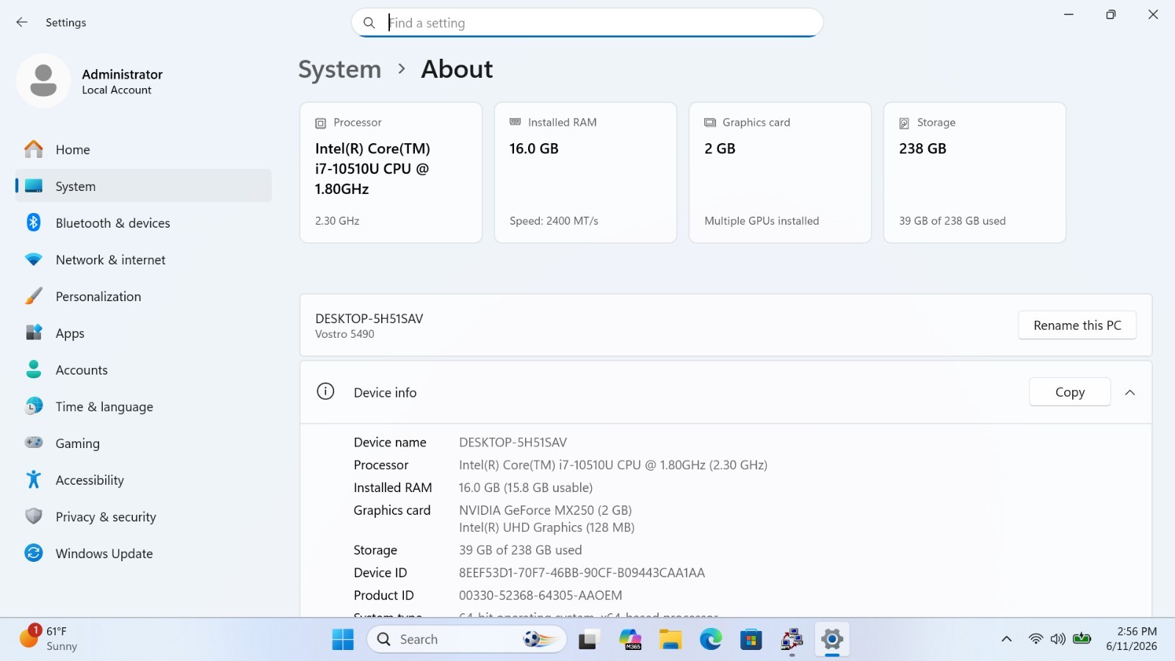1175x661 pixels.
Task: Click the System breadcrumb link
Action: pyautogui.click(x=340, y=69)
